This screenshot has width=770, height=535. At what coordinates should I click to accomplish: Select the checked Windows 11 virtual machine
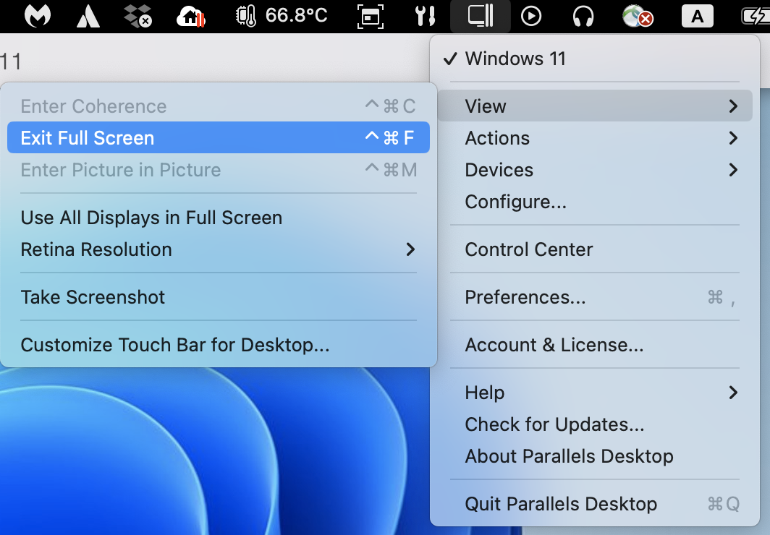(515, 59)
